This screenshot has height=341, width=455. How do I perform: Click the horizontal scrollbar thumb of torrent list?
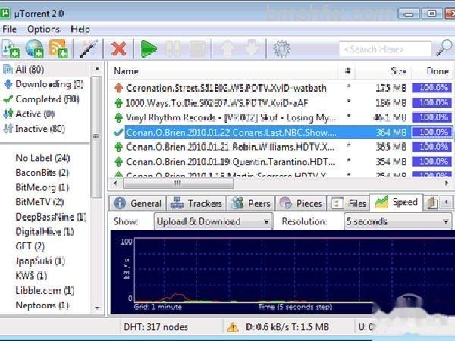tap(178, 183)
